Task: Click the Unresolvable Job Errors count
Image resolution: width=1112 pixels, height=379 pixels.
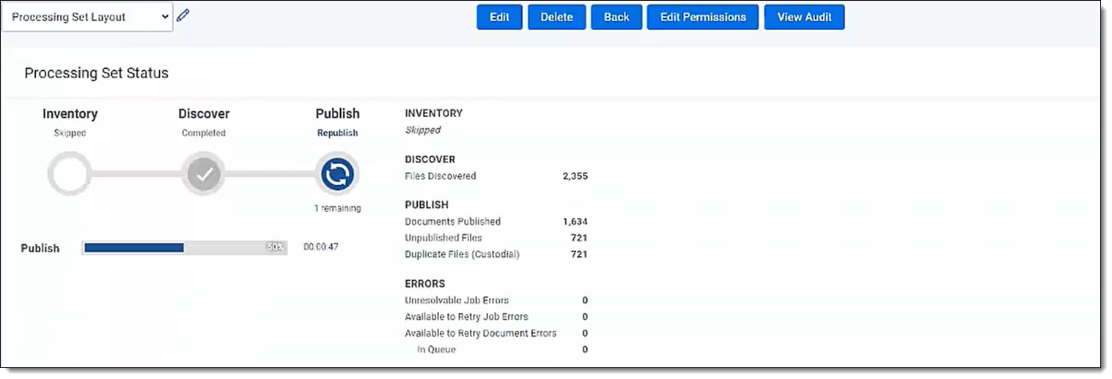Action: pos(584,300)
